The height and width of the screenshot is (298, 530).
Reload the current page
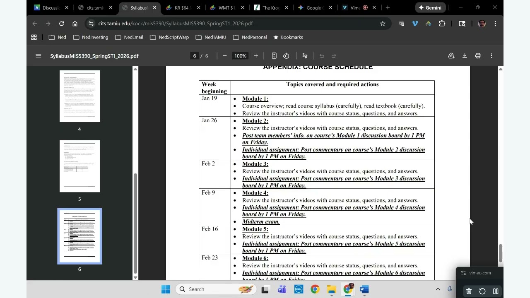61,24
